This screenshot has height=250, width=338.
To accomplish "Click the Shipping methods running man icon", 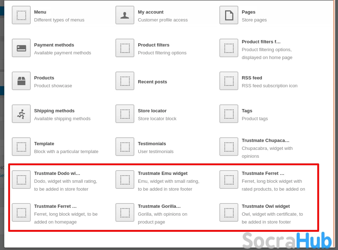I will click(x=21, y=114).
